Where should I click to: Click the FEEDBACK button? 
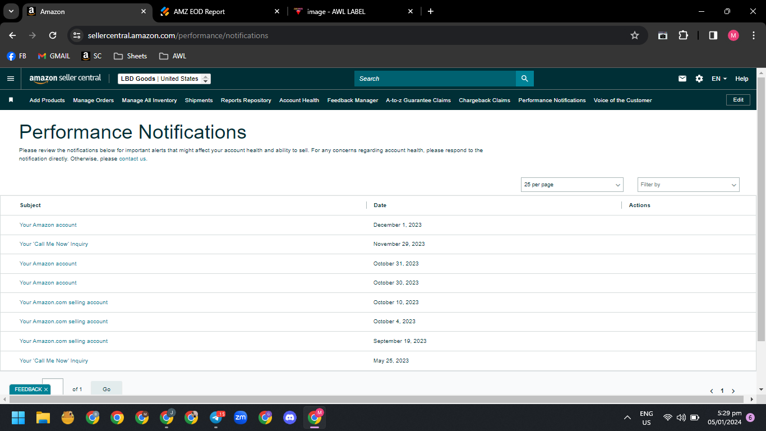pyautogui.click(x=30, y=389)
